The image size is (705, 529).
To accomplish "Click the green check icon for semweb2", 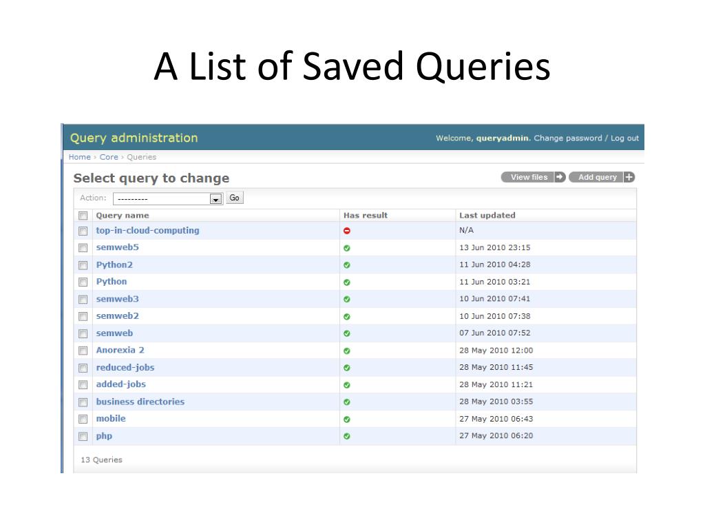I will click(x=347, y=317).
